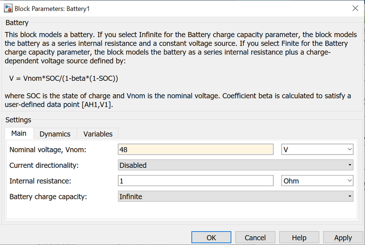This screenshot has height=245, width=365.
Task: Close the Block Parameters dialog
Action: pos(355,8)
